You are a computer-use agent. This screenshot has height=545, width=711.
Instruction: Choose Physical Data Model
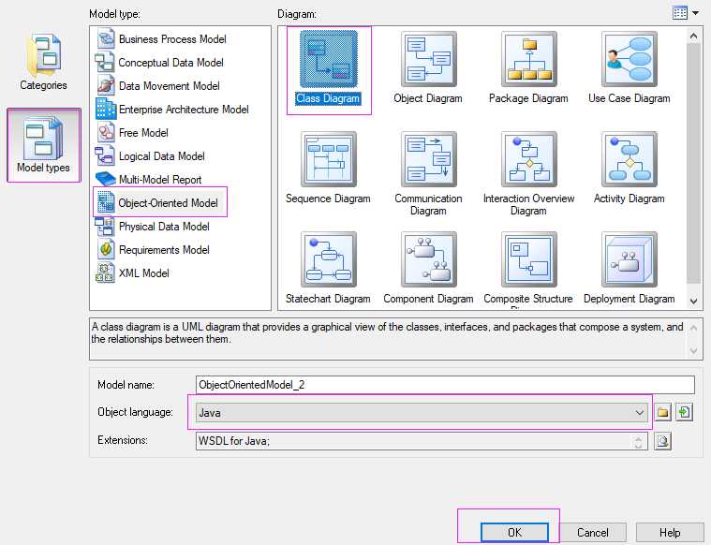tap(153, 227)
